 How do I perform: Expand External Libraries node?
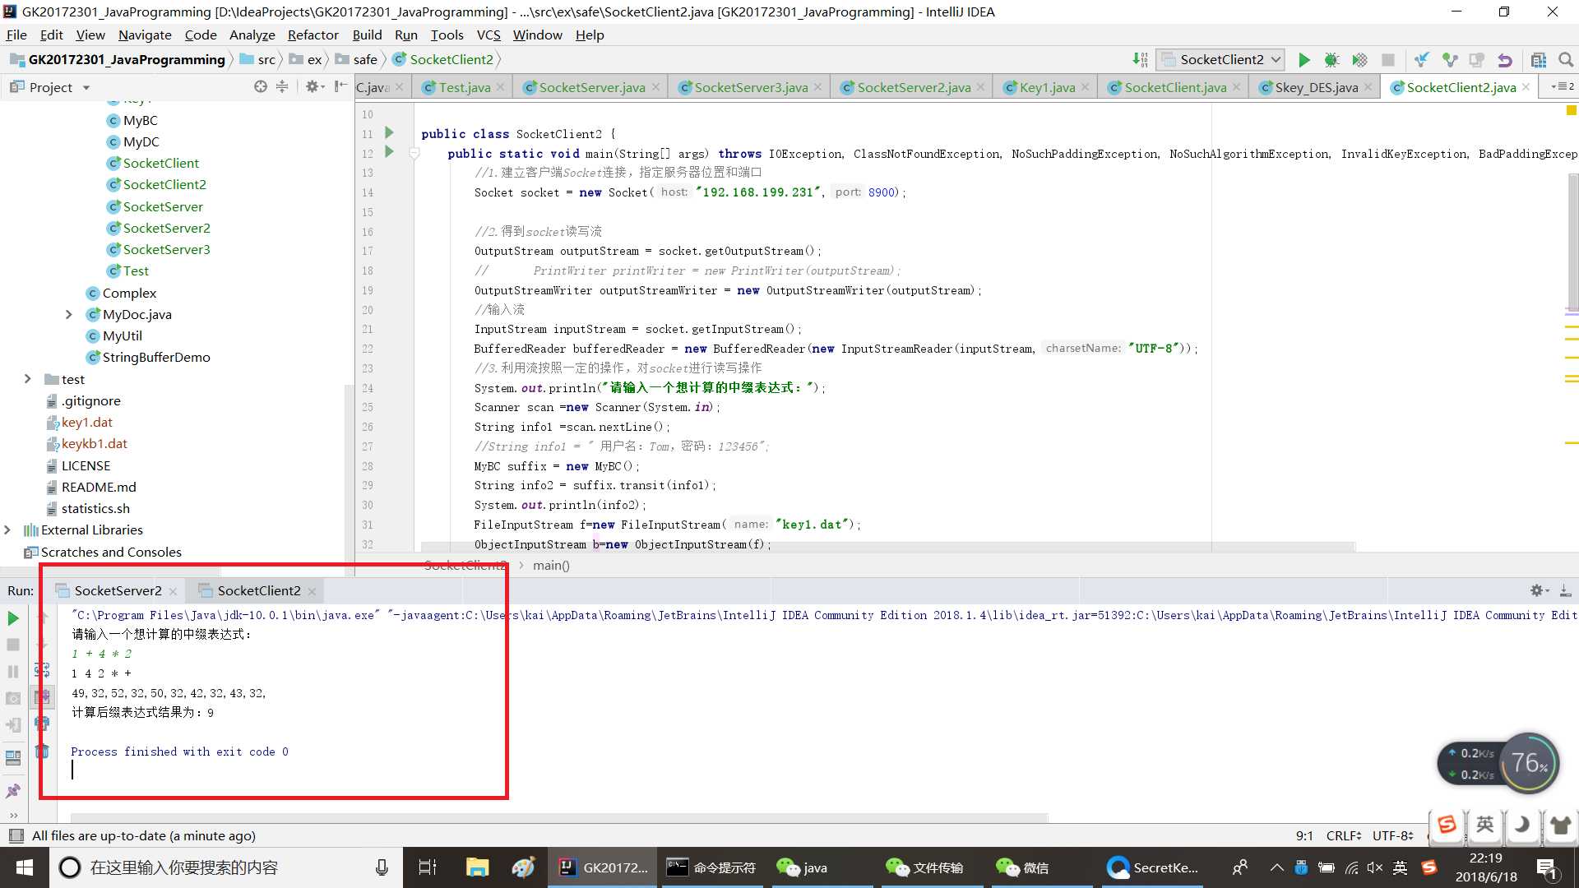click(7, 530)
